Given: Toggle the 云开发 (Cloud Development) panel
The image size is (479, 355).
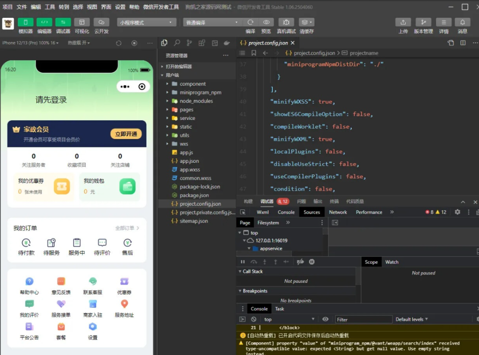Looking at the screenshot, I should 102,22.
